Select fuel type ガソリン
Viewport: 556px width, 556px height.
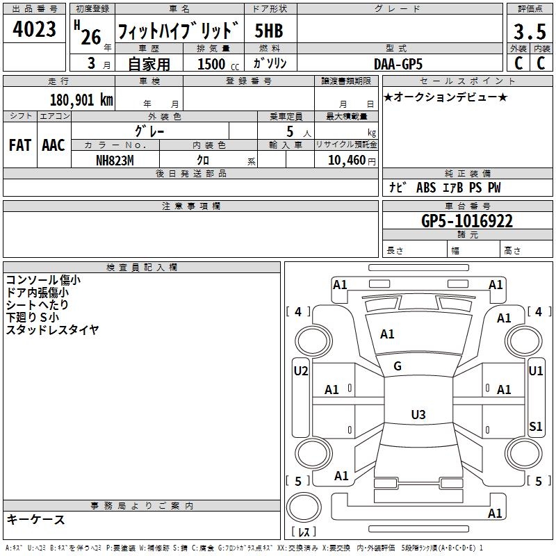[x=270, y=64]
